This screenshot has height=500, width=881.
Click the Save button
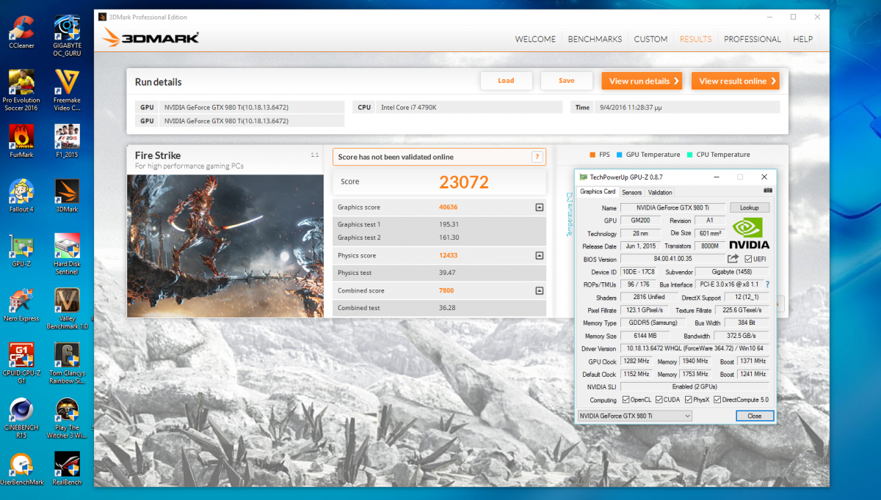[566, 81]
